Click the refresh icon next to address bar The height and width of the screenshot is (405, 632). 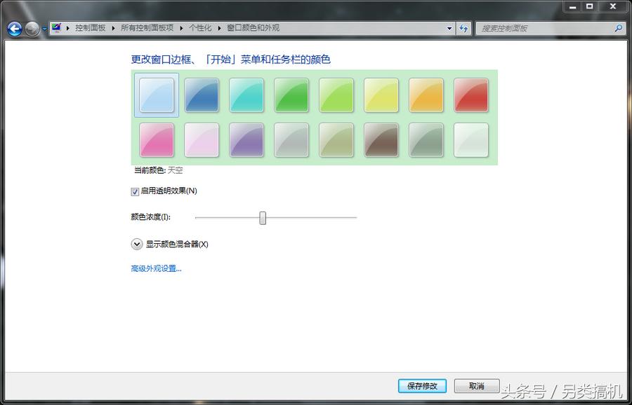pos(463,28)
